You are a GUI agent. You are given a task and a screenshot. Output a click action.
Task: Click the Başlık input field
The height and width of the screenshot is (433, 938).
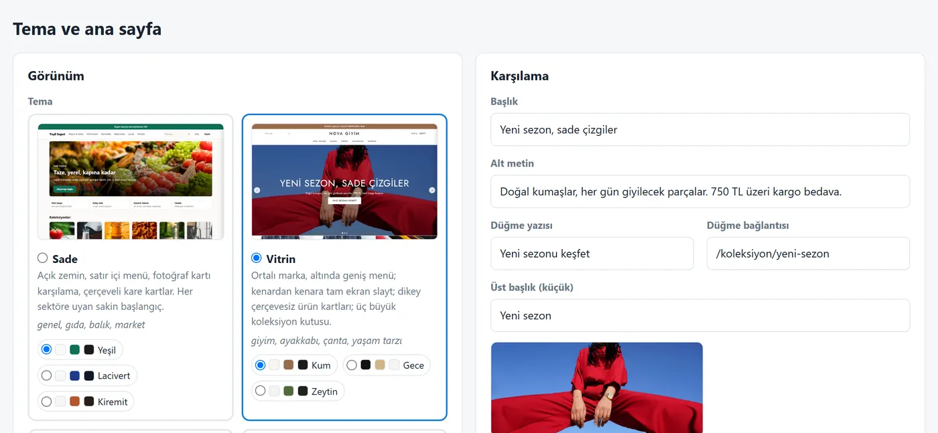700,129
